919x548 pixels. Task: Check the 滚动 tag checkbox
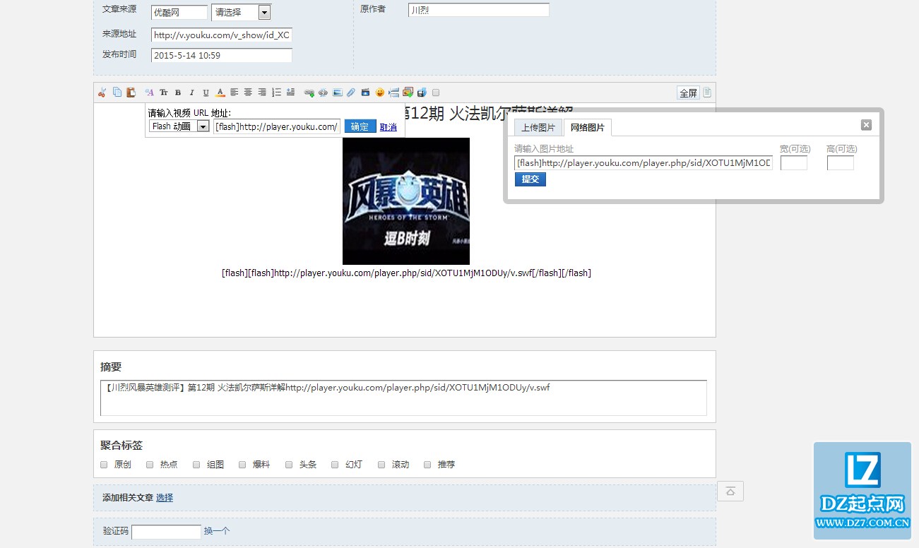[381, 465]
